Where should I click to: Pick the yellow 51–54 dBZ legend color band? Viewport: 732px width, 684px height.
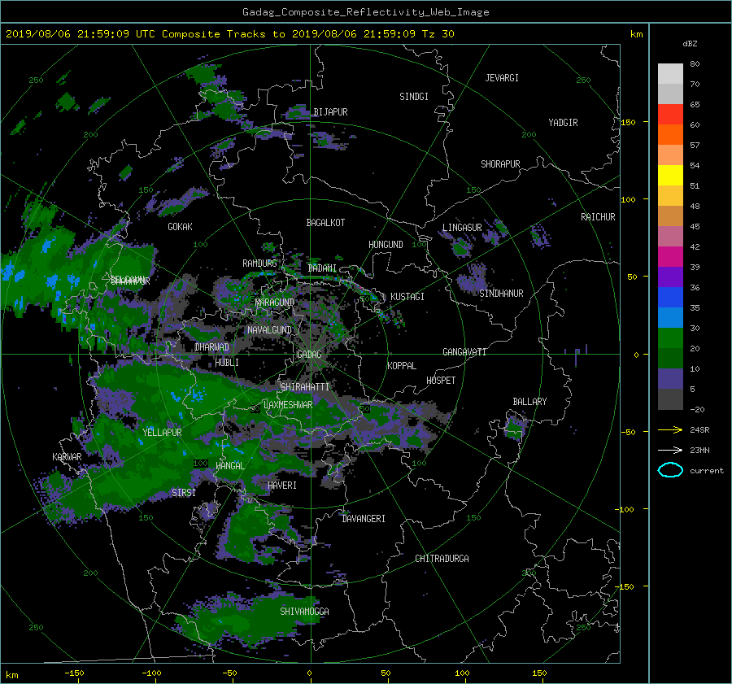pyautogui.click(x=670, y=175)
